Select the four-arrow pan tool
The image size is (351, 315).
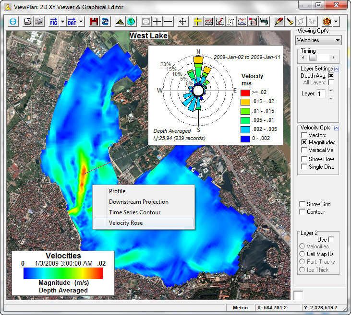183,22
